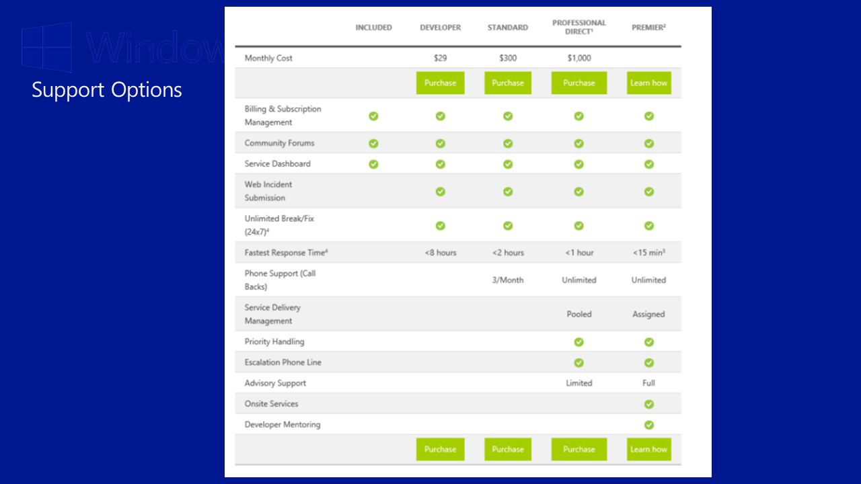Click the Support Options slide title
Viewport: 861px width, 484px height.
tap(107, 90)
